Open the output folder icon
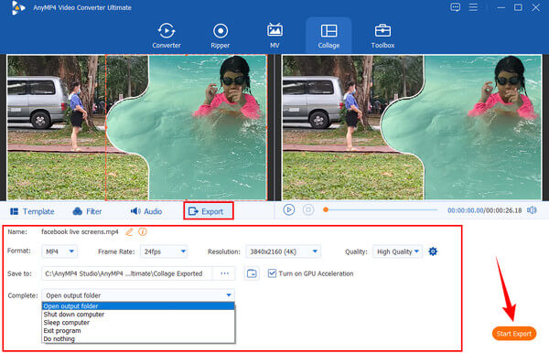 pos(252,273)
